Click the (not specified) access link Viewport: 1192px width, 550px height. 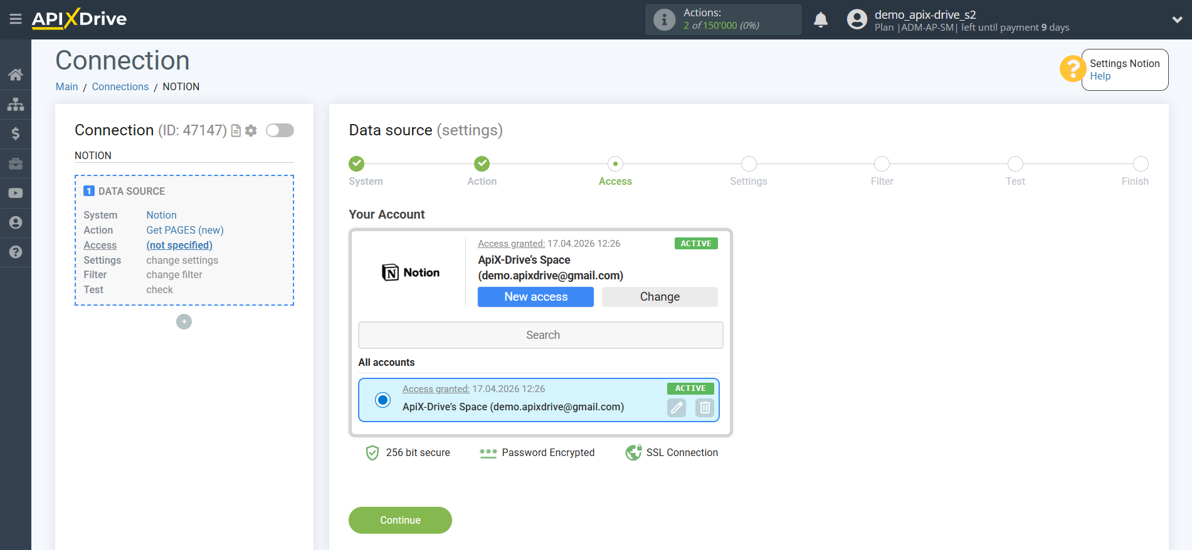point(179,245)
